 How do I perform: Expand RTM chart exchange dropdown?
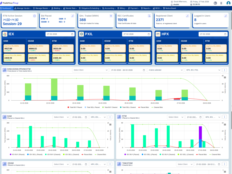pos(213,117)
